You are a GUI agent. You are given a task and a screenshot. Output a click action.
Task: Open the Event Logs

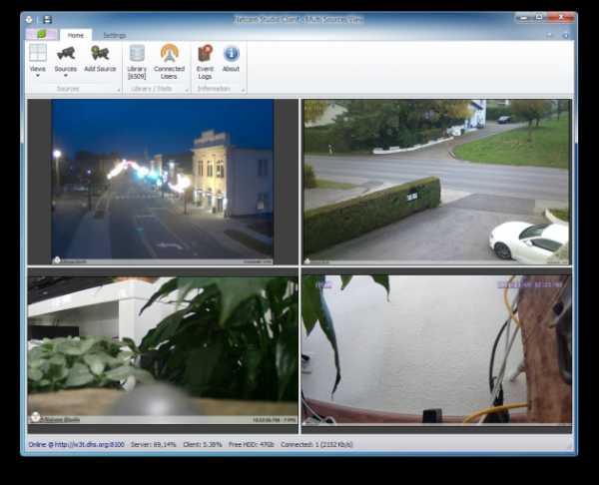click(x=205, y=54)
